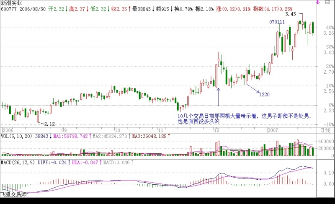Image resolution: width=335 pixels, height=204 pixels.
Task: Click the 2007 label on the time axis
Action: click(x=273, y=130)
